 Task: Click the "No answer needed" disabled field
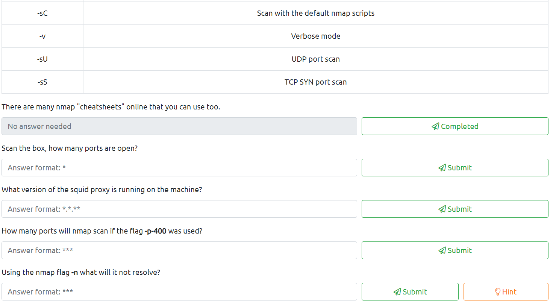[x=179, y=126]
